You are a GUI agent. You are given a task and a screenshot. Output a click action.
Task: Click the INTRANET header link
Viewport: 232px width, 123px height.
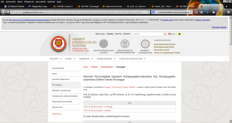point(127,34)
